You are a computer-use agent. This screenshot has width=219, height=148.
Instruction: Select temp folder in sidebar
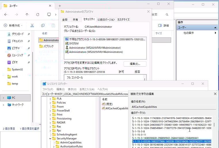15,84
